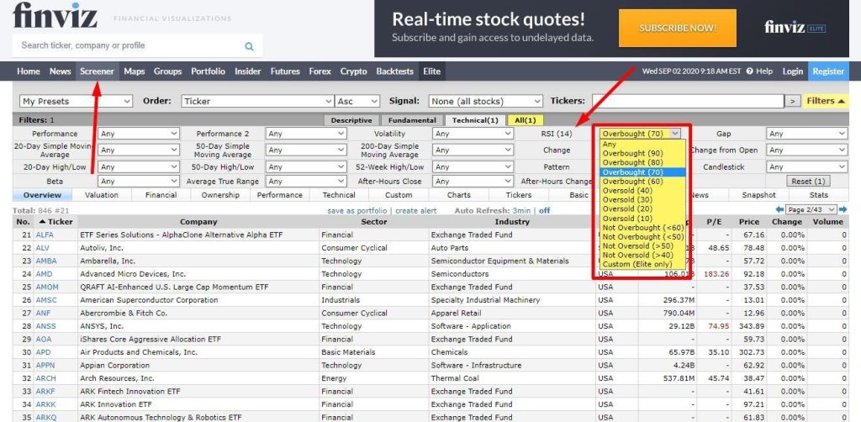The image size is (861, 422).
Task: Go to next page with right arrow
Action: (843, 209)
